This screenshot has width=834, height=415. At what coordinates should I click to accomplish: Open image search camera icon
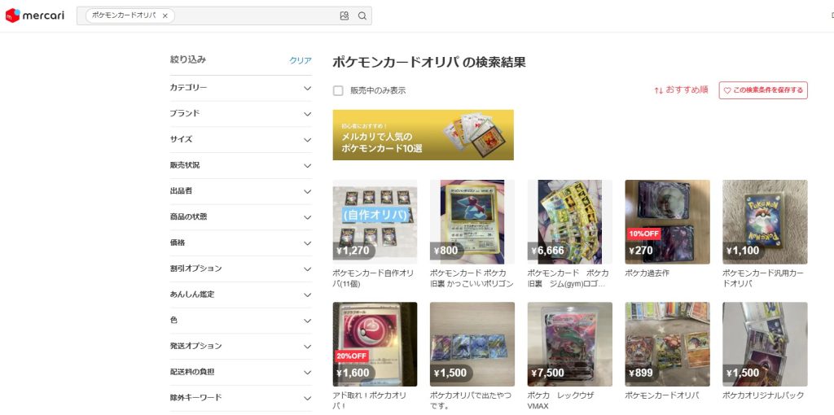click(x=345, y=15)
